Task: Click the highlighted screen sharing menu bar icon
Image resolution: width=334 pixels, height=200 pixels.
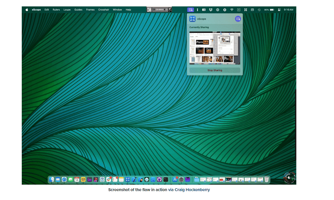Action: click(190, 10)
